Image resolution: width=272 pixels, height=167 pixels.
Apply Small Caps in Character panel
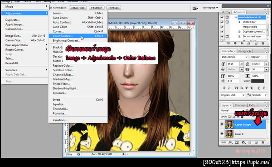242,88
